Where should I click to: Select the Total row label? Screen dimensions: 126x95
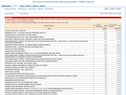coord(49,29)
